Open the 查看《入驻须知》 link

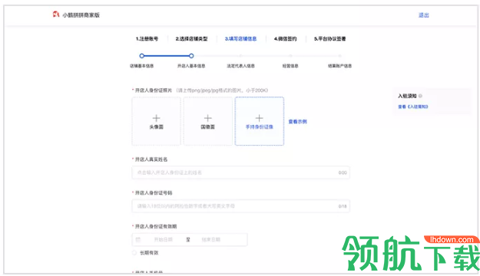point(413,107)
